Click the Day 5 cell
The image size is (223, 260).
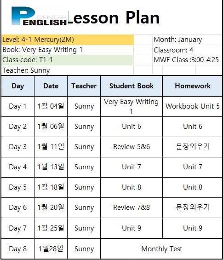18,187
